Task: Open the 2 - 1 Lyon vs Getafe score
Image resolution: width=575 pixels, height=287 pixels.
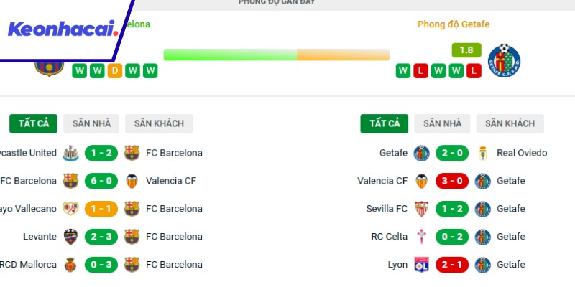Action: pyautogui.click(x=452, y=265)
